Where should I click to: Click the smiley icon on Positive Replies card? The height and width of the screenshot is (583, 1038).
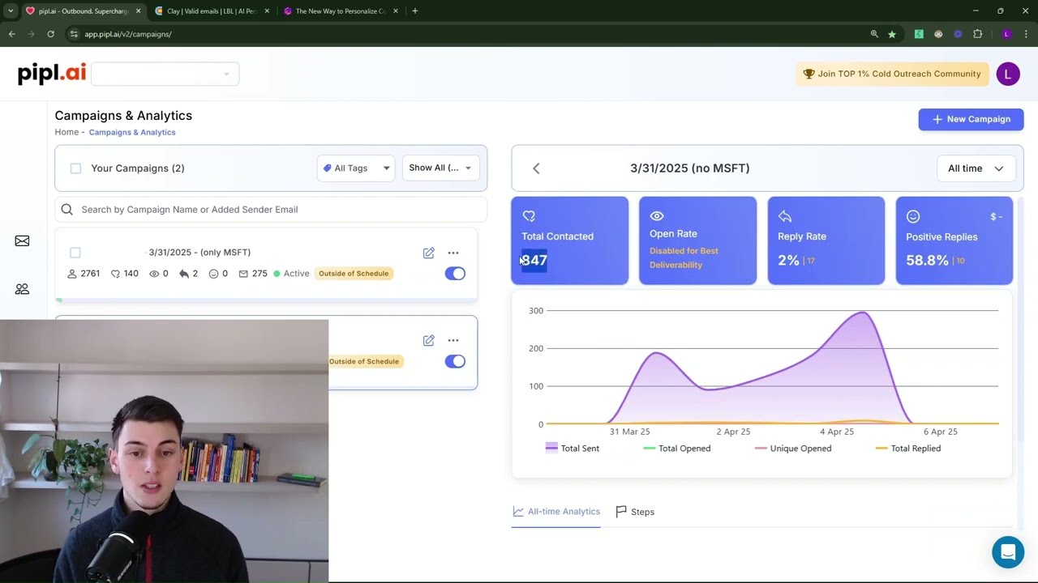(913, 216)
